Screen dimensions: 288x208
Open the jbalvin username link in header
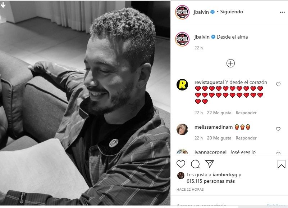tap(201, 12)
